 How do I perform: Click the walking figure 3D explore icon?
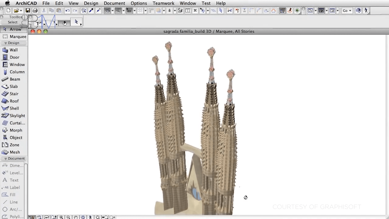tap(366, 11)
